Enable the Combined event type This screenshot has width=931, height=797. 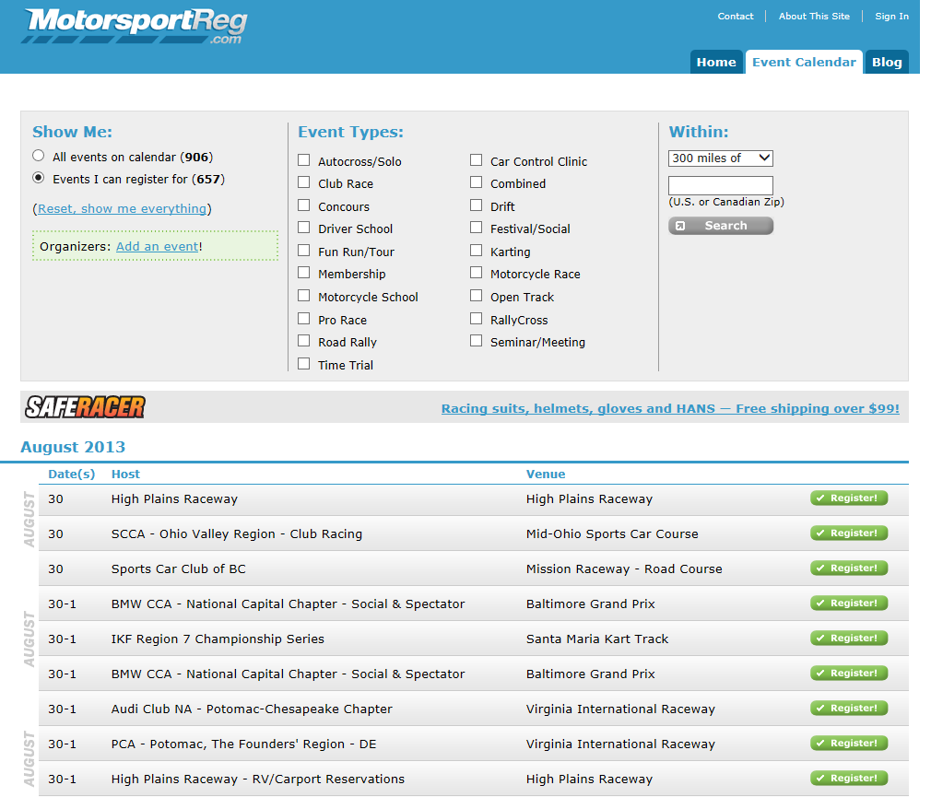click(477, 182)
